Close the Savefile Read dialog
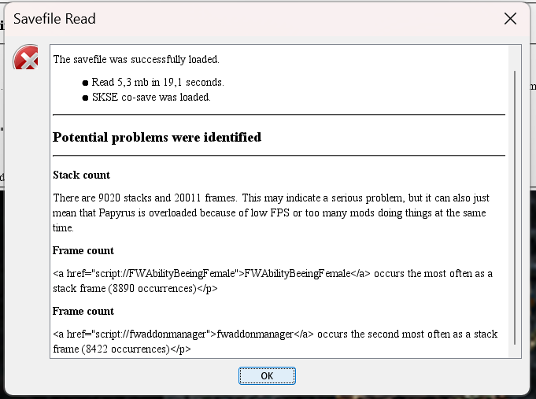Viewport: 536px width, 399px height. (510, 19)
